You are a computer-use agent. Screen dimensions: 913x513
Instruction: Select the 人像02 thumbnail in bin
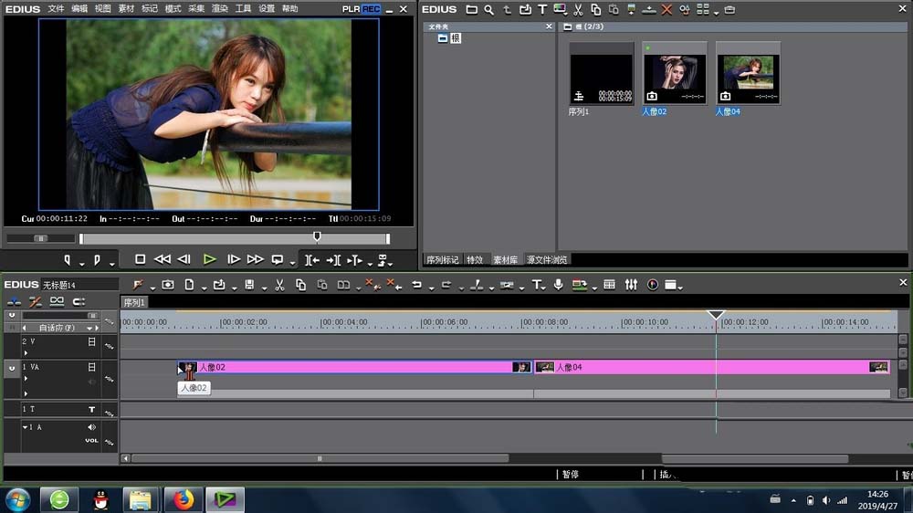click(x=675, y=73)
